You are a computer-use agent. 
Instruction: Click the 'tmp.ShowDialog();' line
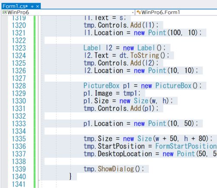coord(114,169)
